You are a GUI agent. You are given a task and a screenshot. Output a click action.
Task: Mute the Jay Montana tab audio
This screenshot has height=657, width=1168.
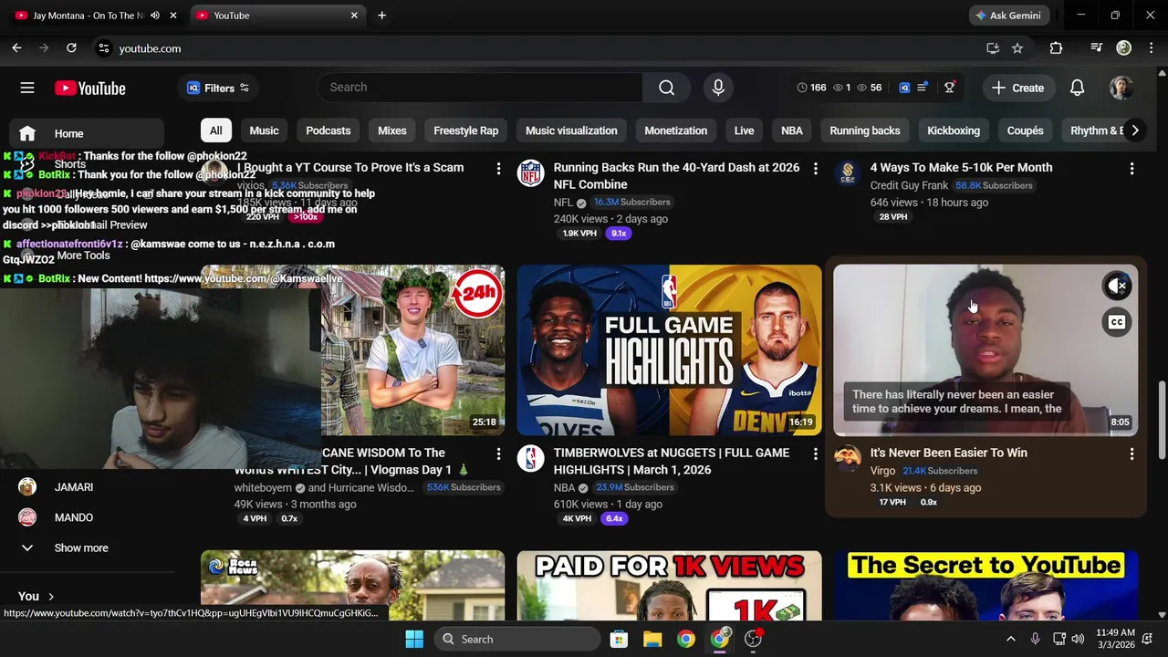click(x=154, y=16)
